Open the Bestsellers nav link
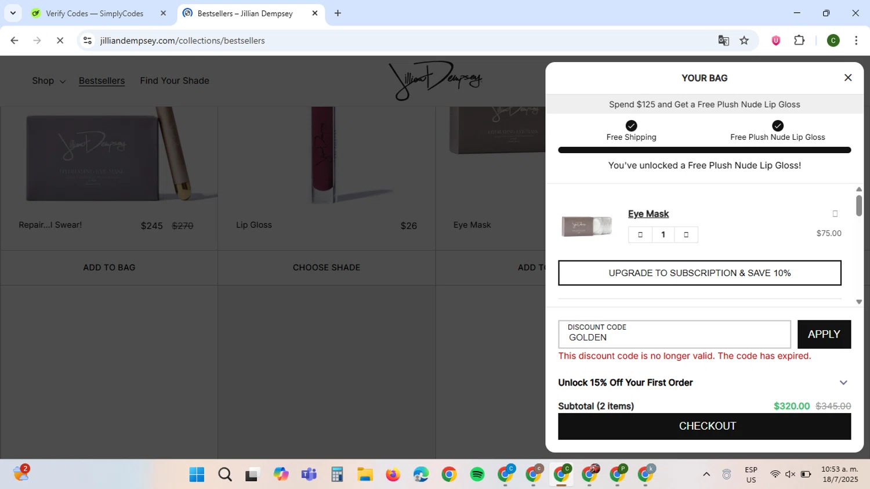 pyautogui.click(x=101, y=81)
